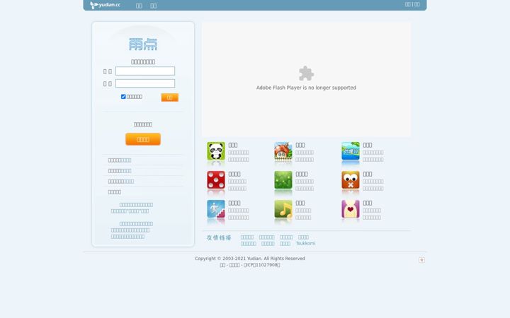Open the panda app icon
The height and width of the screenshot is (318, 510).
click(x=216, y=151)
